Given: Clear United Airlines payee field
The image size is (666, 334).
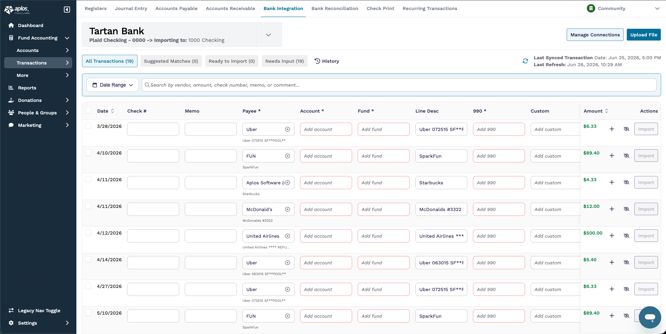Looking at the screenshot, I should (x=288, y=236).
